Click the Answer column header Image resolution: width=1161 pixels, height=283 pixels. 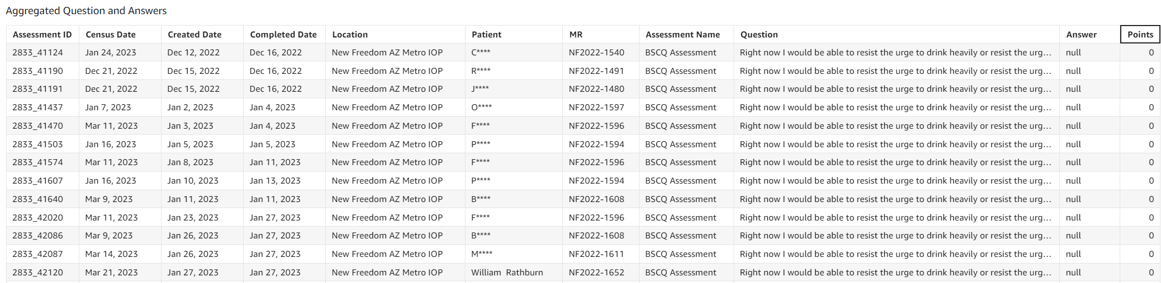pyautogui.click(x=1081, y=34)
